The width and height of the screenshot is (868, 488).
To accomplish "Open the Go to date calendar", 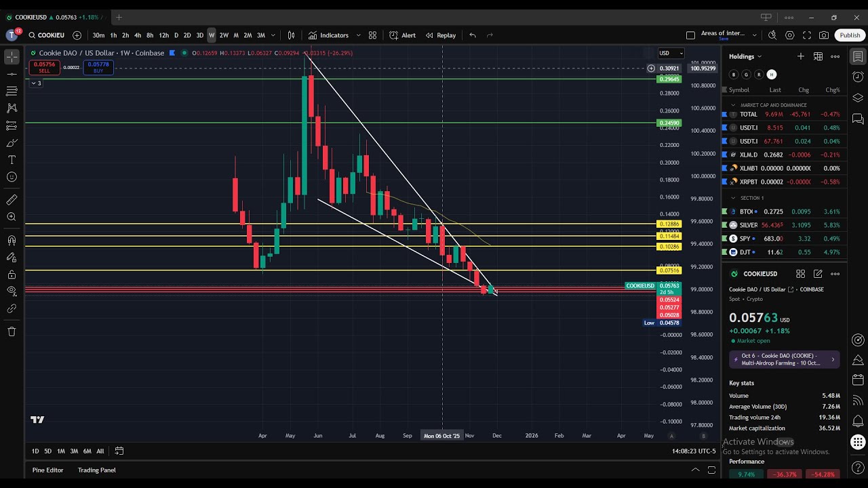I will click(x=119, y=451).
